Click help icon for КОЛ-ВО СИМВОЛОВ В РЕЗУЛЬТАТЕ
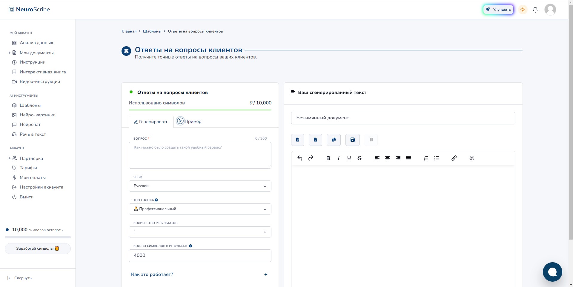This screenshot has width=573, height=287. pyautogui.click(x=191, y=246)
